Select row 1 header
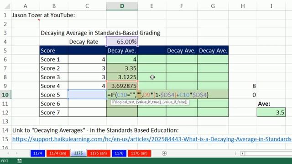This screenshot has width=292, height=164. [x=5, y=15]
